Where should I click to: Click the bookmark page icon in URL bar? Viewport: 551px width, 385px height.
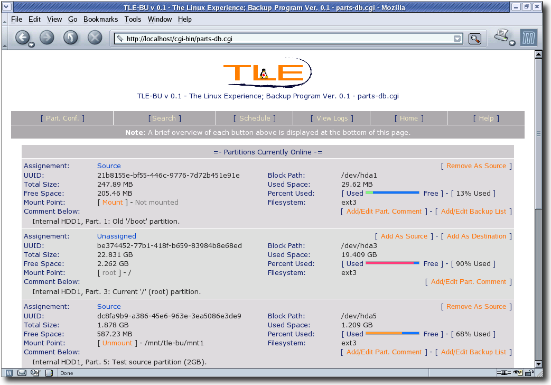120,39
